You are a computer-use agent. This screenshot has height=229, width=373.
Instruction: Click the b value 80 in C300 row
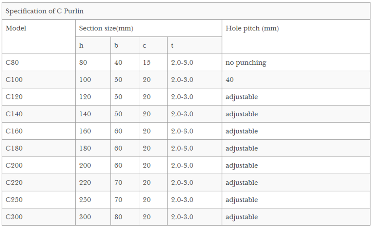tap(118, 217)
